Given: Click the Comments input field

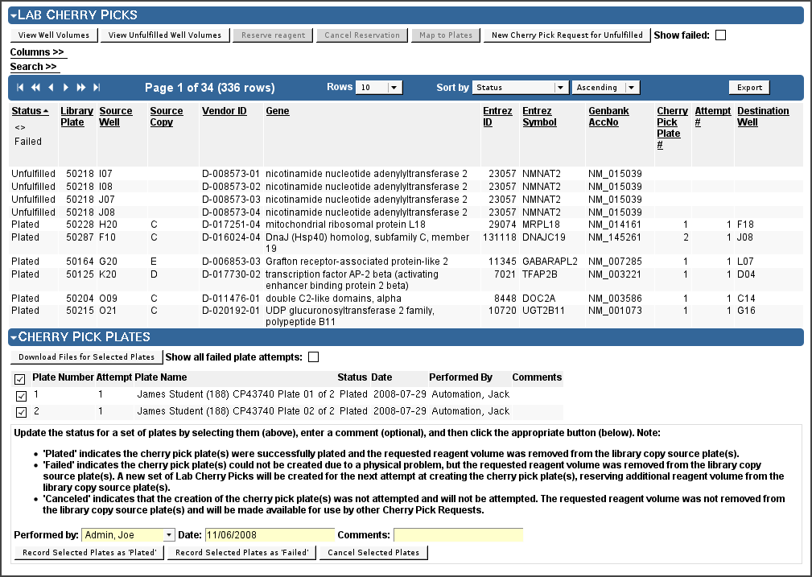Looking at the screenshot, I should (458, 535).
